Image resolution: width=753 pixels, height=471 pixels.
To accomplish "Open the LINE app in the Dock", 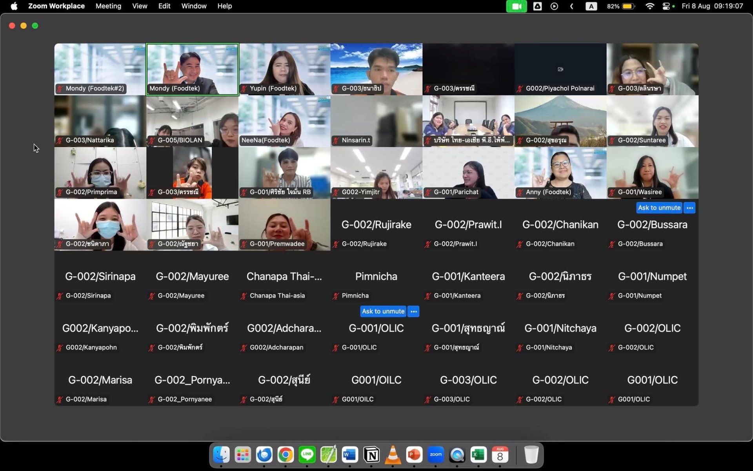I will [x=307, y=455].
